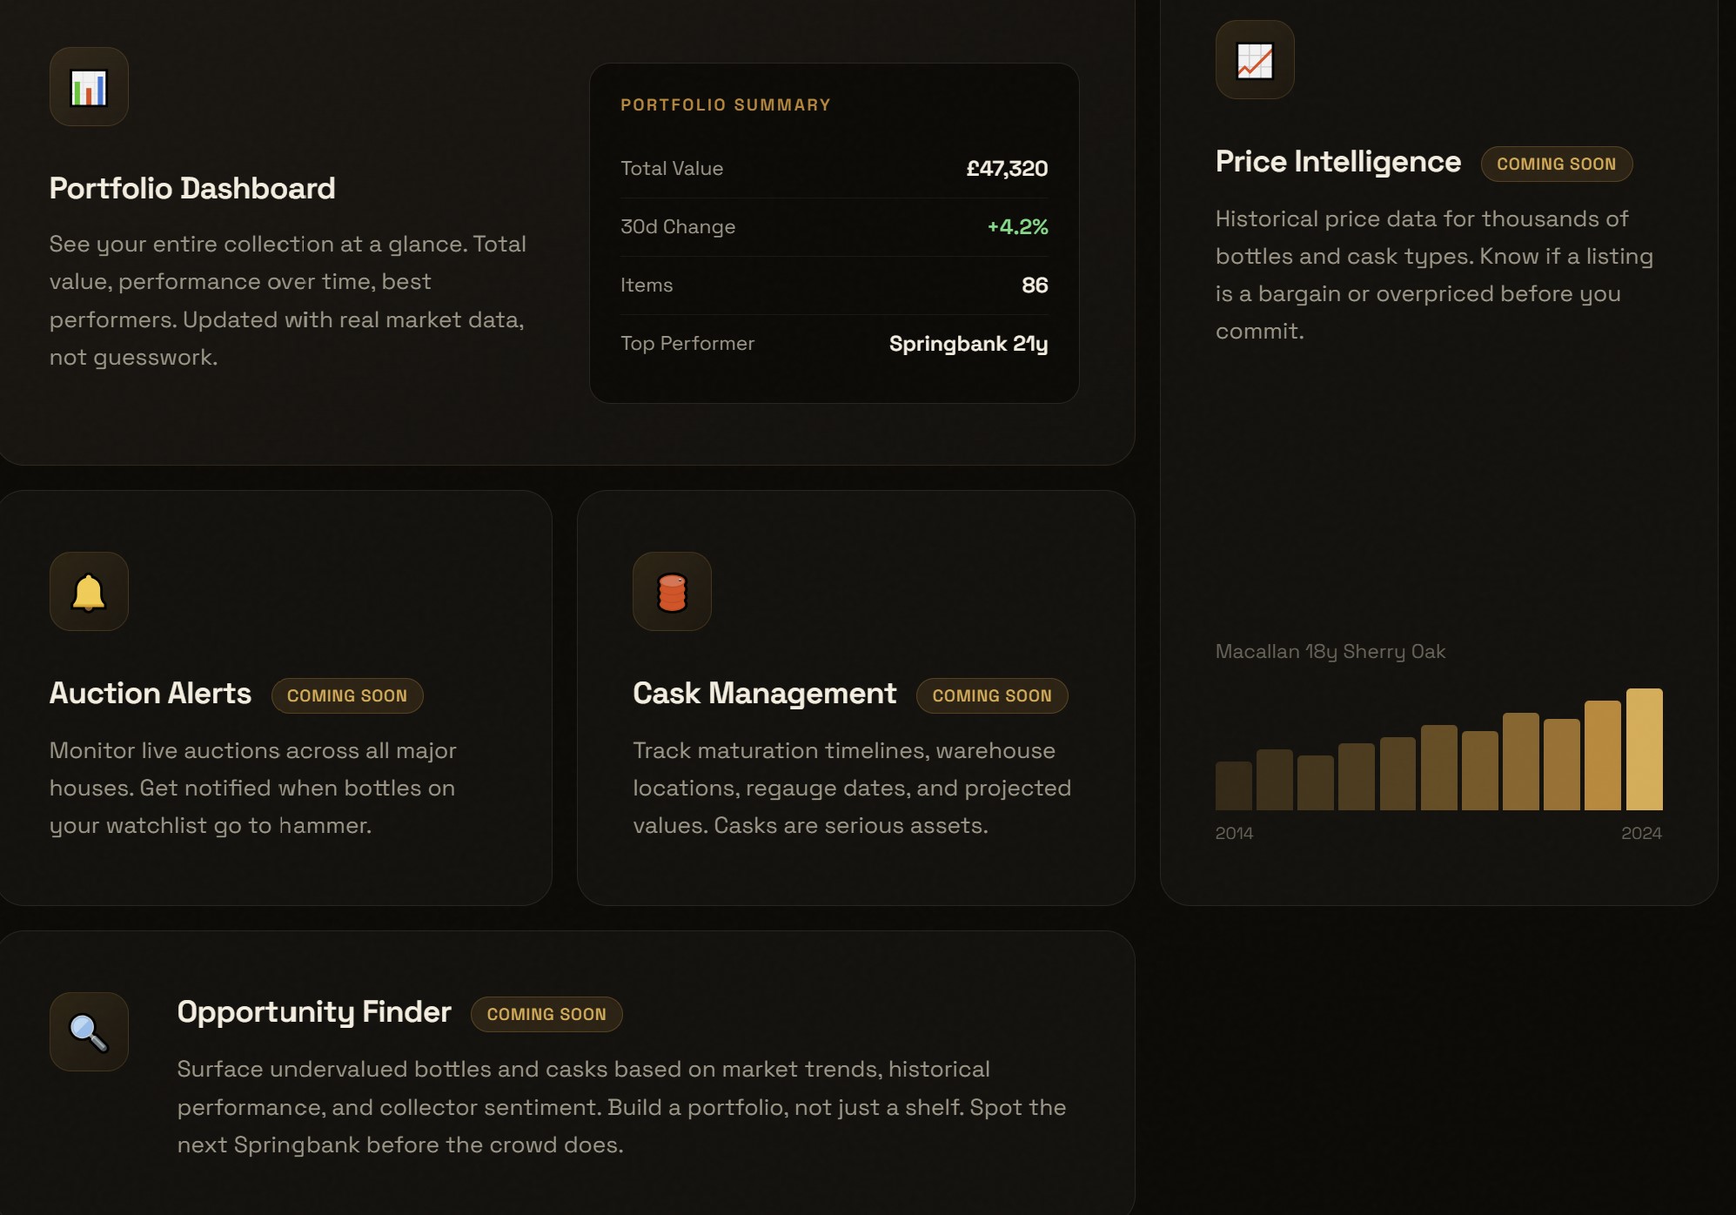Click the Price Intelligence trend chart icon
The width and height of the screenshot is (1736, 1215).
(x=1254, y=60)
